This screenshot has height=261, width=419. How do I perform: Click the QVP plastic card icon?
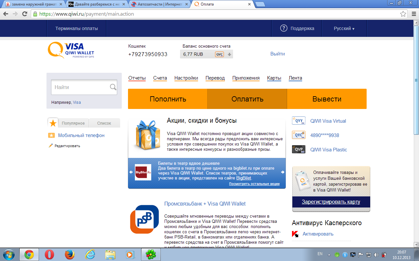pyautogui.click(x=299, y=149)
